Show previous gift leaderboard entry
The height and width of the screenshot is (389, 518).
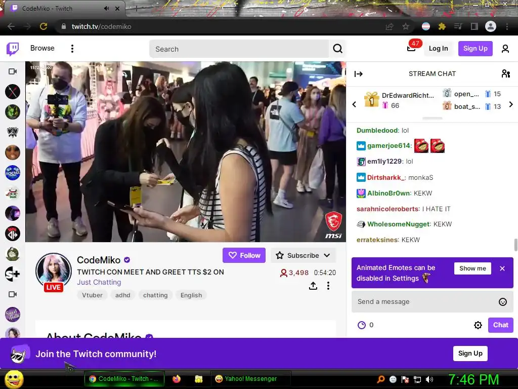[x=354, y=104]
